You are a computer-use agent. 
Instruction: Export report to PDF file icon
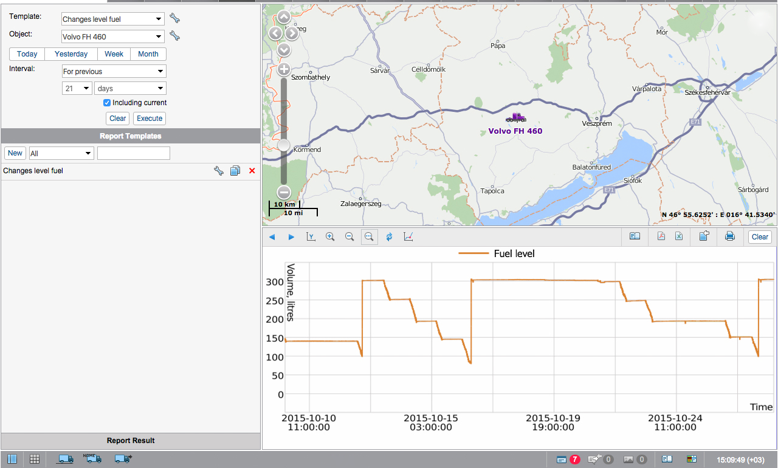coord(661,236)
